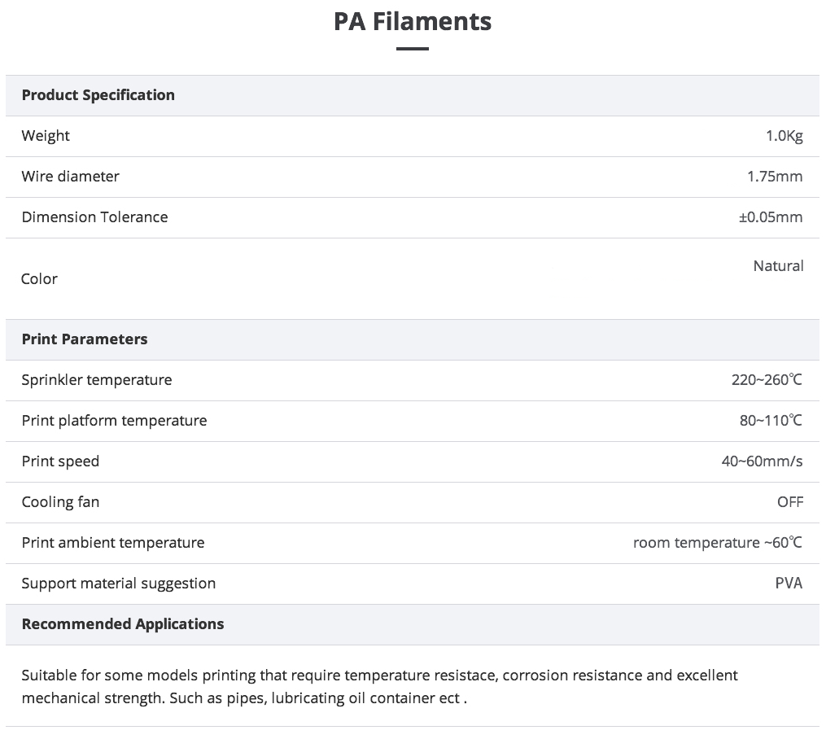Click the 1.0Kg weight value
Screen dimensions: 826x739
[784, 136]
